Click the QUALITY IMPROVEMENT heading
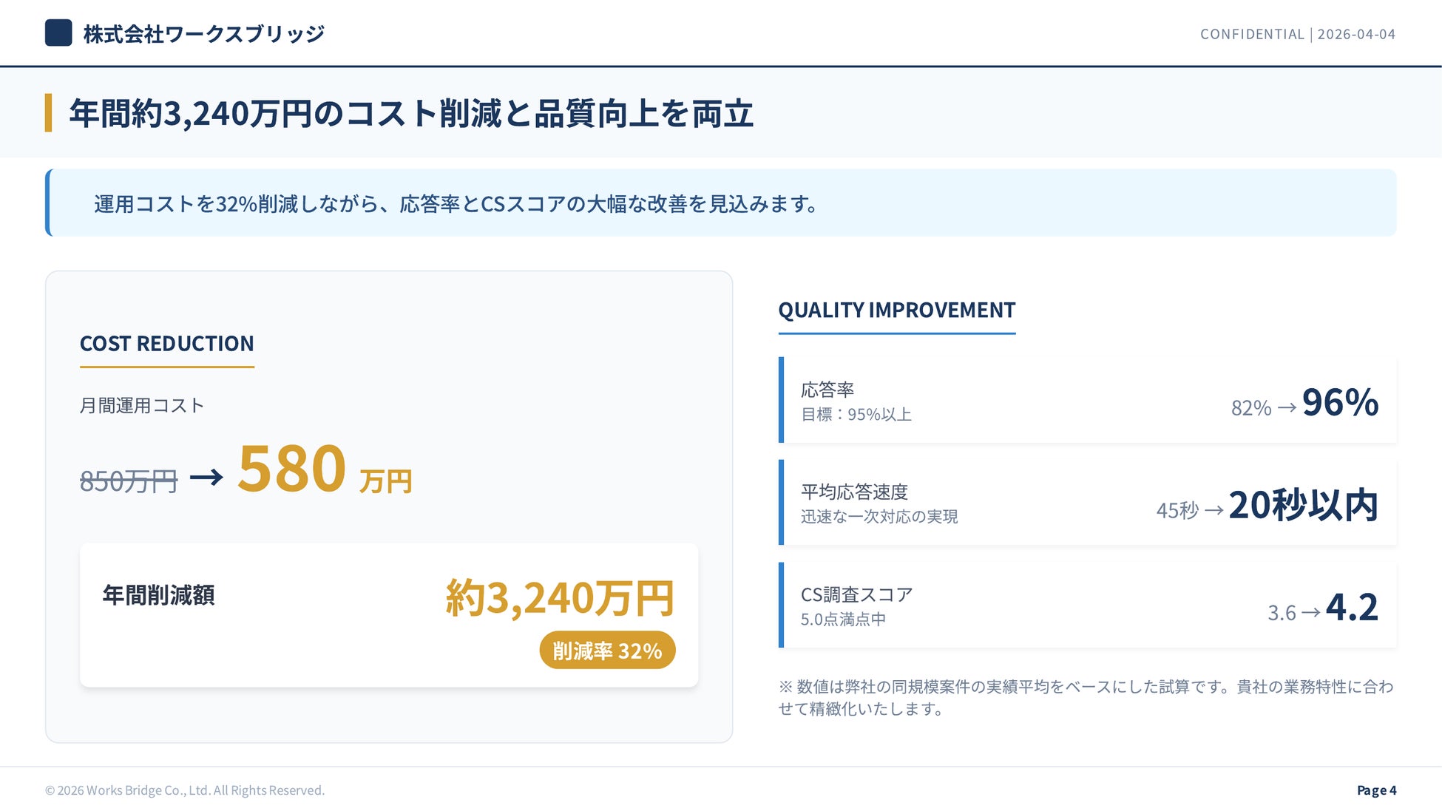Viewport: 1442px width, 811px height. (896, 311)
